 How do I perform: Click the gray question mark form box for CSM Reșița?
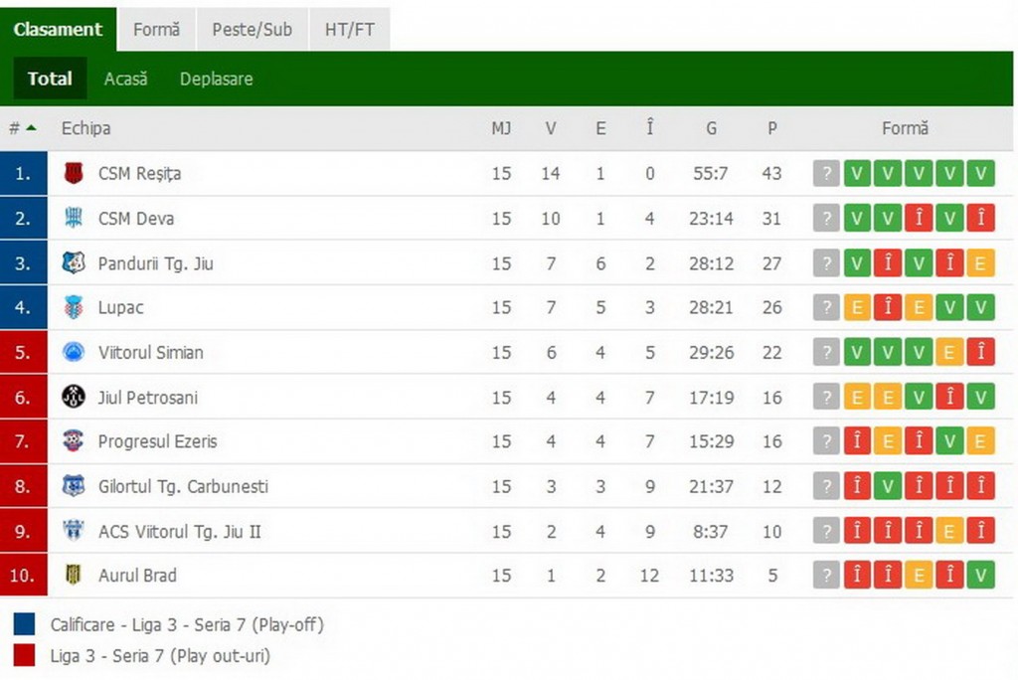(826, 173)
